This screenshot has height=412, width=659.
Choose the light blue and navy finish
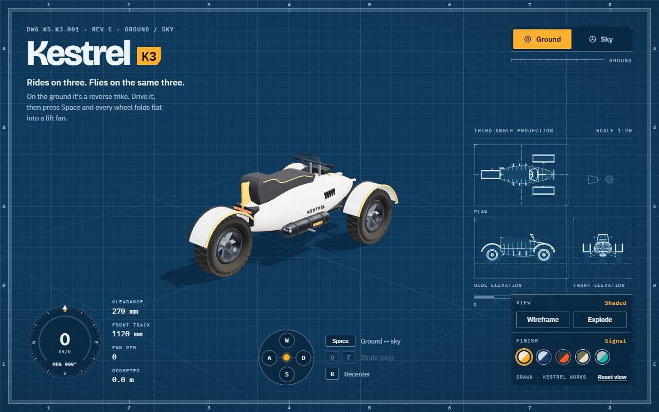[x=544, y=357]
